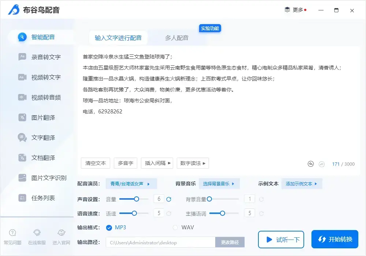Open the 青青/台湾话女声 voice selector
Image resolution: width=366 pixels, height=256 pixels.
tap(131, 184)
